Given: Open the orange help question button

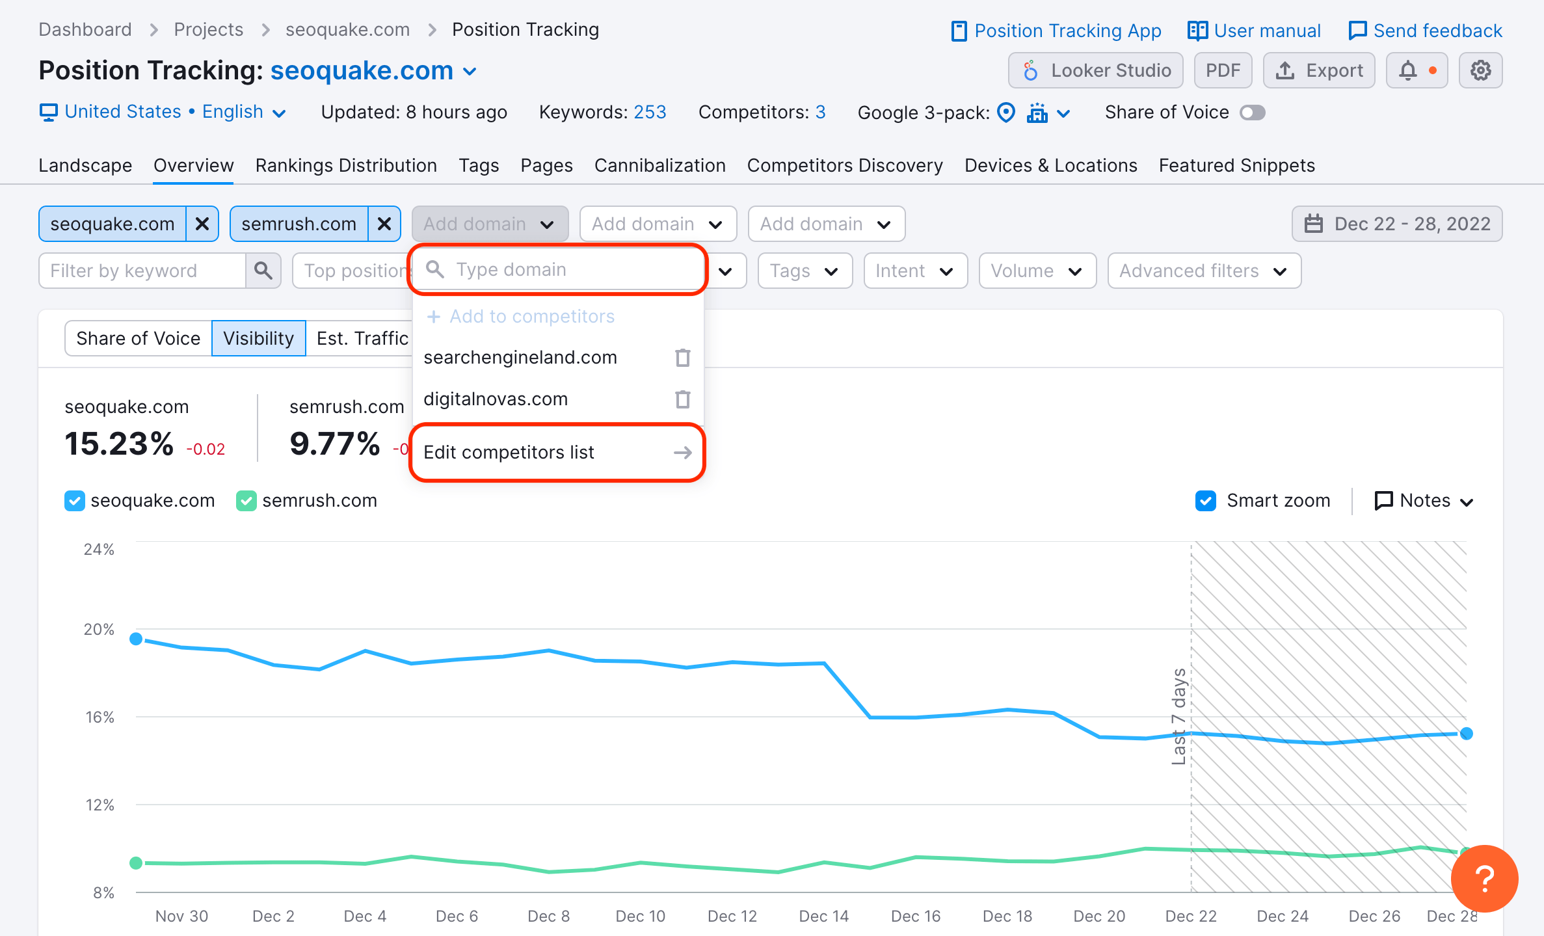Looking at the screenshot, I should pos(1484,879).
